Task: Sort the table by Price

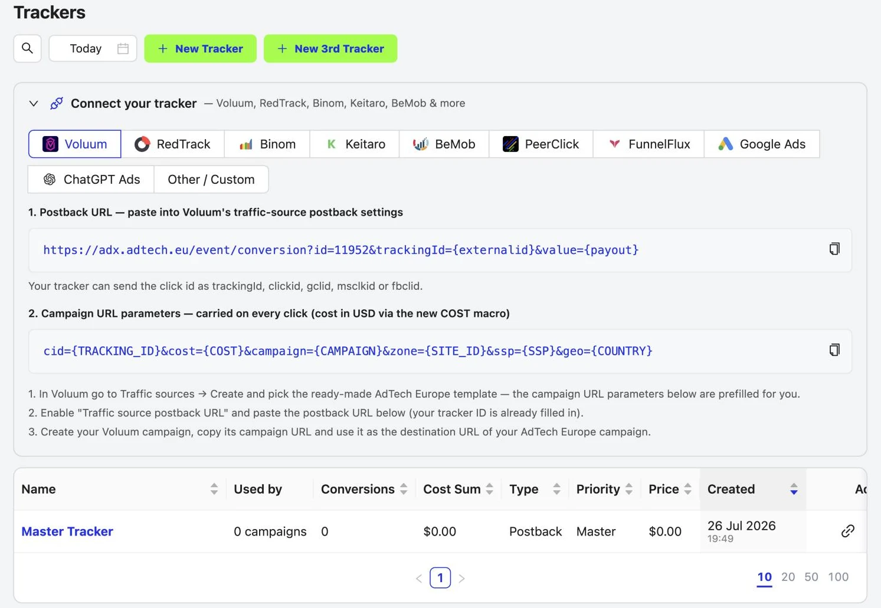Action: 688,489
